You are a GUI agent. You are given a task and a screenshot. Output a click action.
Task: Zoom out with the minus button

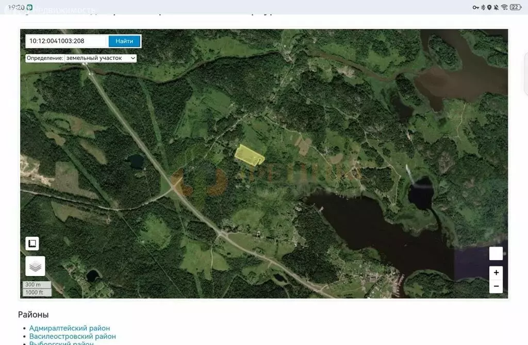[496, 286]
